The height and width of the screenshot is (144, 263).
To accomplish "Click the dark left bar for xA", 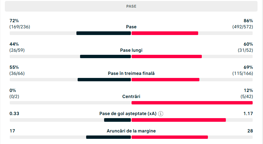I will [x=117, y=120].
